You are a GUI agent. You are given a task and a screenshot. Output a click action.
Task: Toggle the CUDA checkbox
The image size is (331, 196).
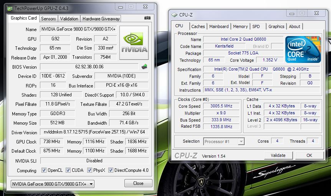click(x=68, y=170)
